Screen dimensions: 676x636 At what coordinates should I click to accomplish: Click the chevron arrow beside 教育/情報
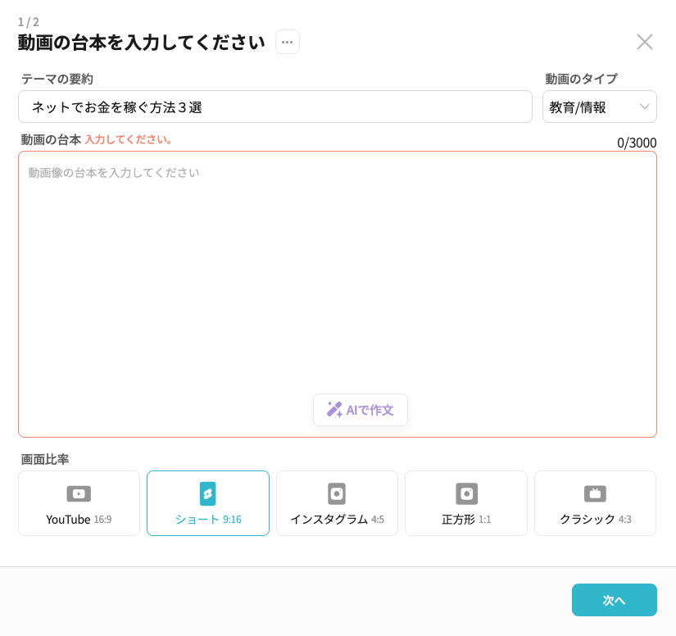pos(645,107)
